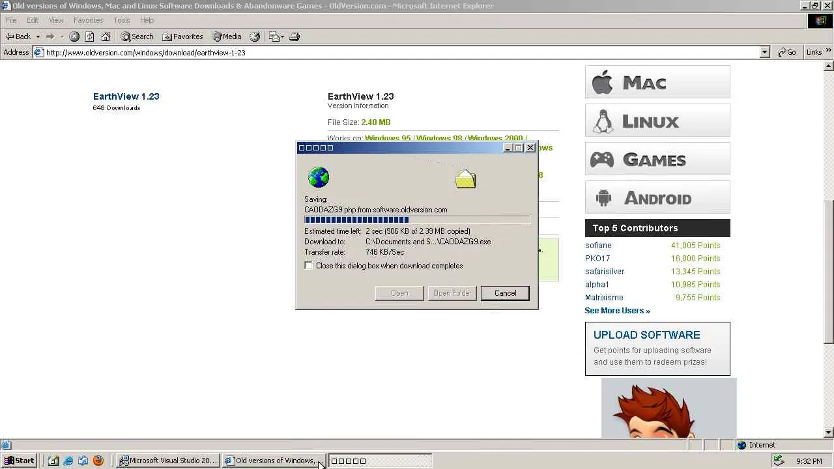The image size is (834, 469).
Task: Open the Media toolbar button
Action: click(x=227, y=36)
